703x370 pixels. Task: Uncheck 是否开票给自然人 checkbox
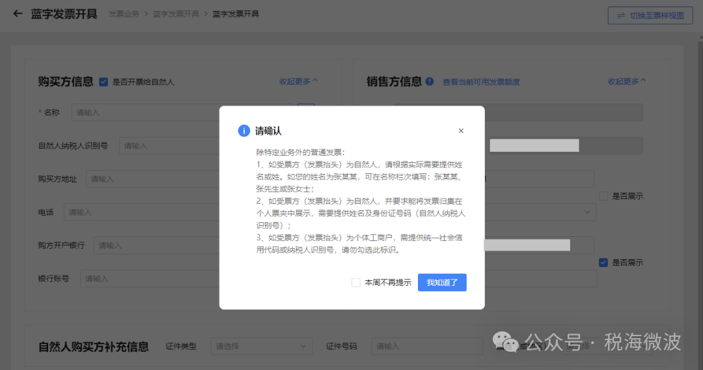[x=103, y=82]
